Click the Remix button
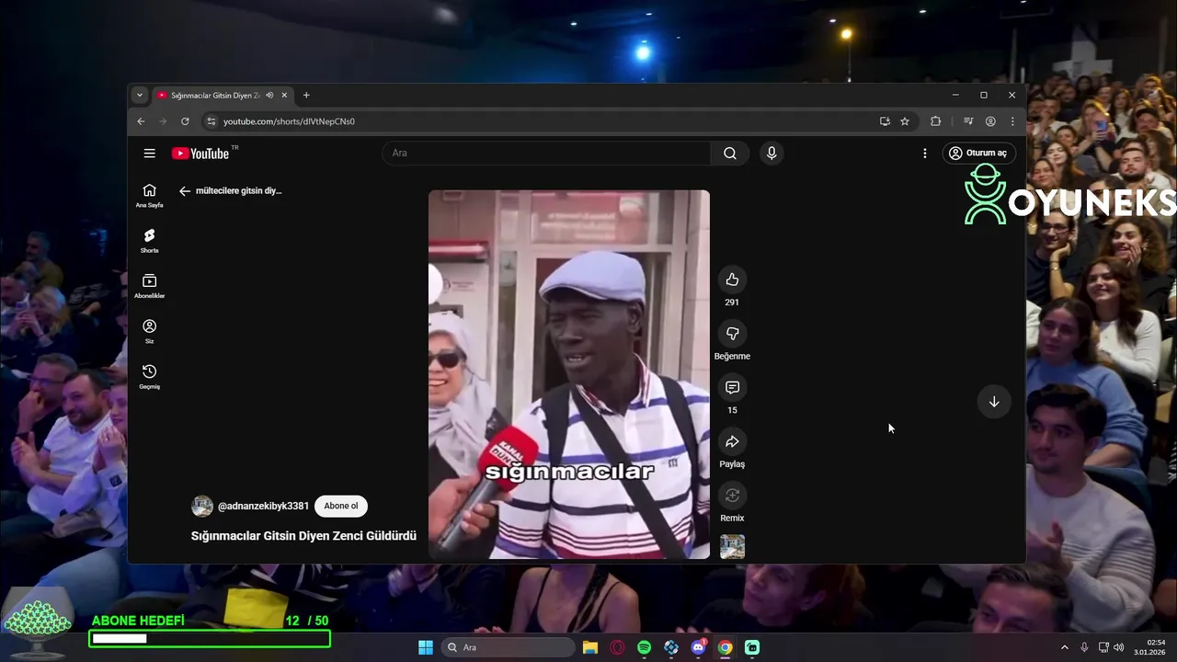Image resolution: width=1177 pixels, height=662 pixels. click(732, 496)
